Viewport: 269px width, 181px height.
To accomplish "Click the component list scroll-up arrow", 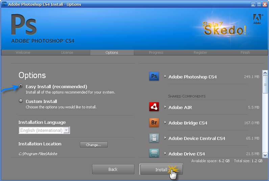I will pos(265,73).
